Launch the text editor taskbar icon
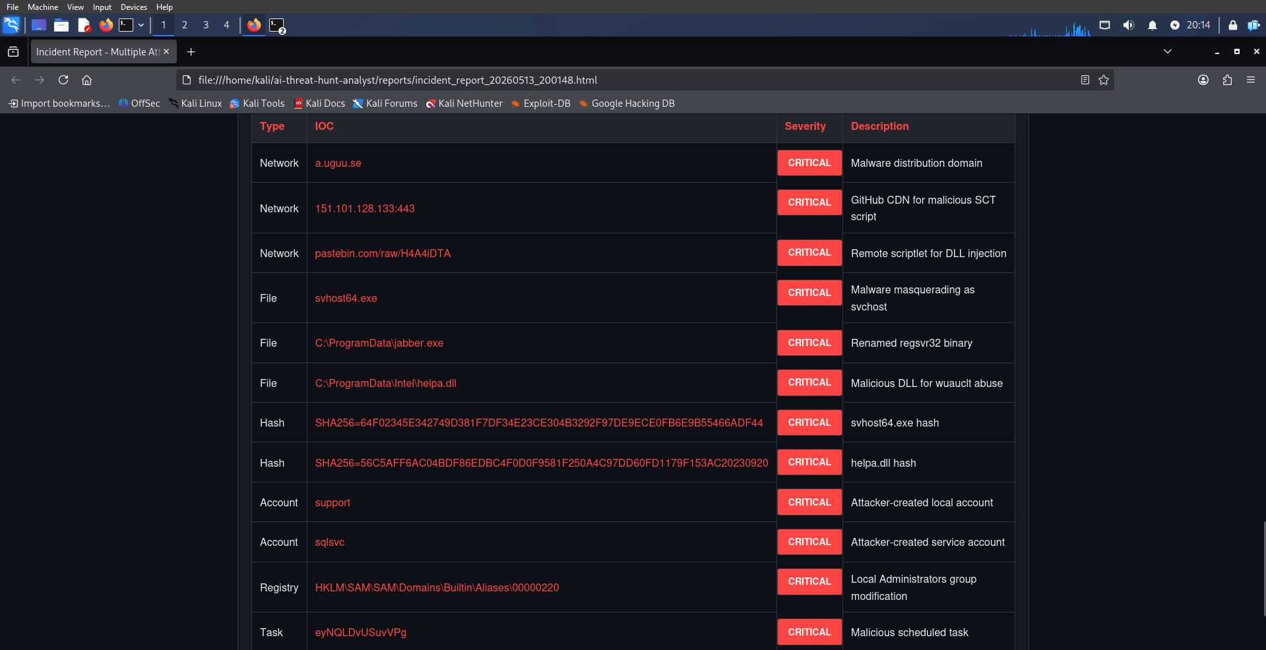Screen dimensions: 1266x650 click(84, 25)
